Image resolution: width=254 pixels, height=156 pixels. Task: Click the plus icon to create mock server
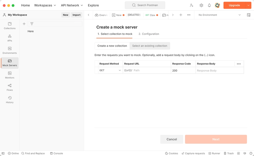pyautogui.click(x=24, y=24)
